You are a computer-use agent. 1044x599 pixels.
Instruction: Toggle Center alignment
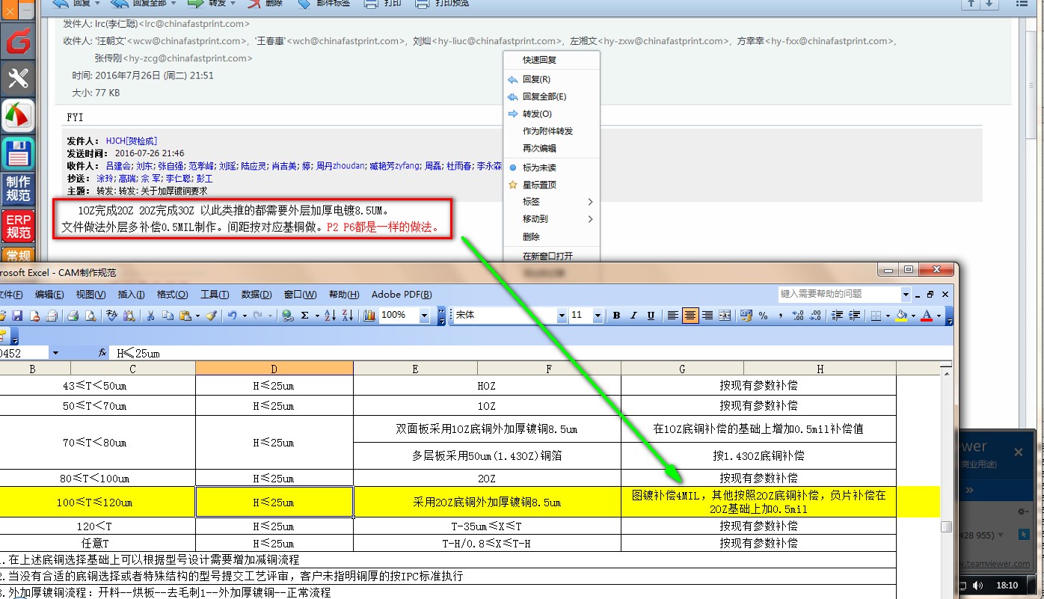[x=690, y=316]
